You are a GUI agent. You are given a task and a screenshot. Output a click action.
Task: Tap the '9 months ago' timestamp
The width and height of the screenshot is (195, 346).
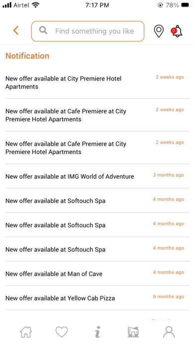(168, 297)
